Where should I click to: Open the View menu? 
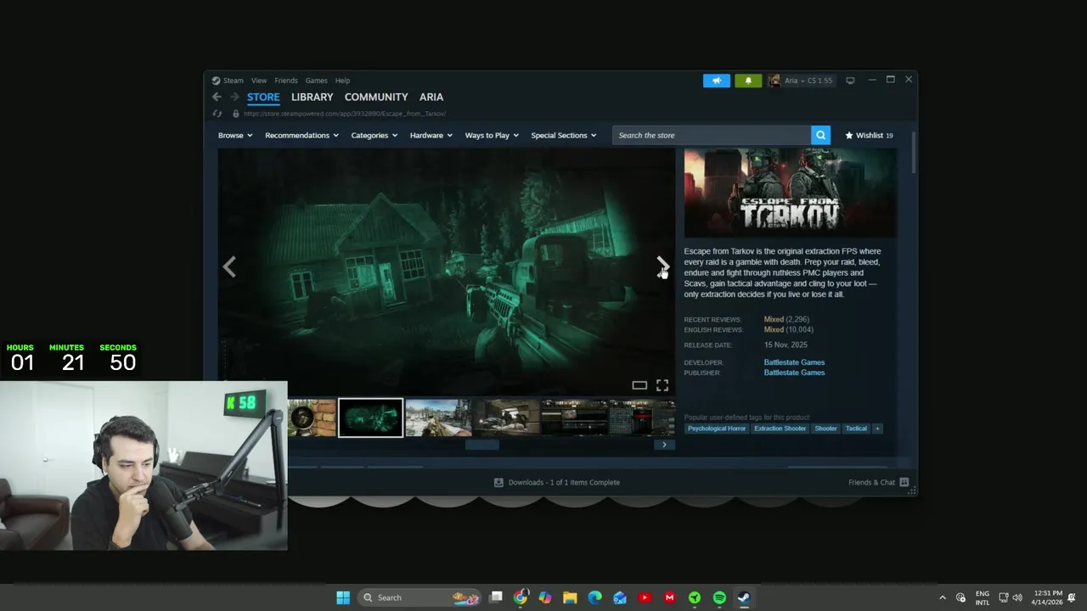pyautogui.click(x=259, y=81)
